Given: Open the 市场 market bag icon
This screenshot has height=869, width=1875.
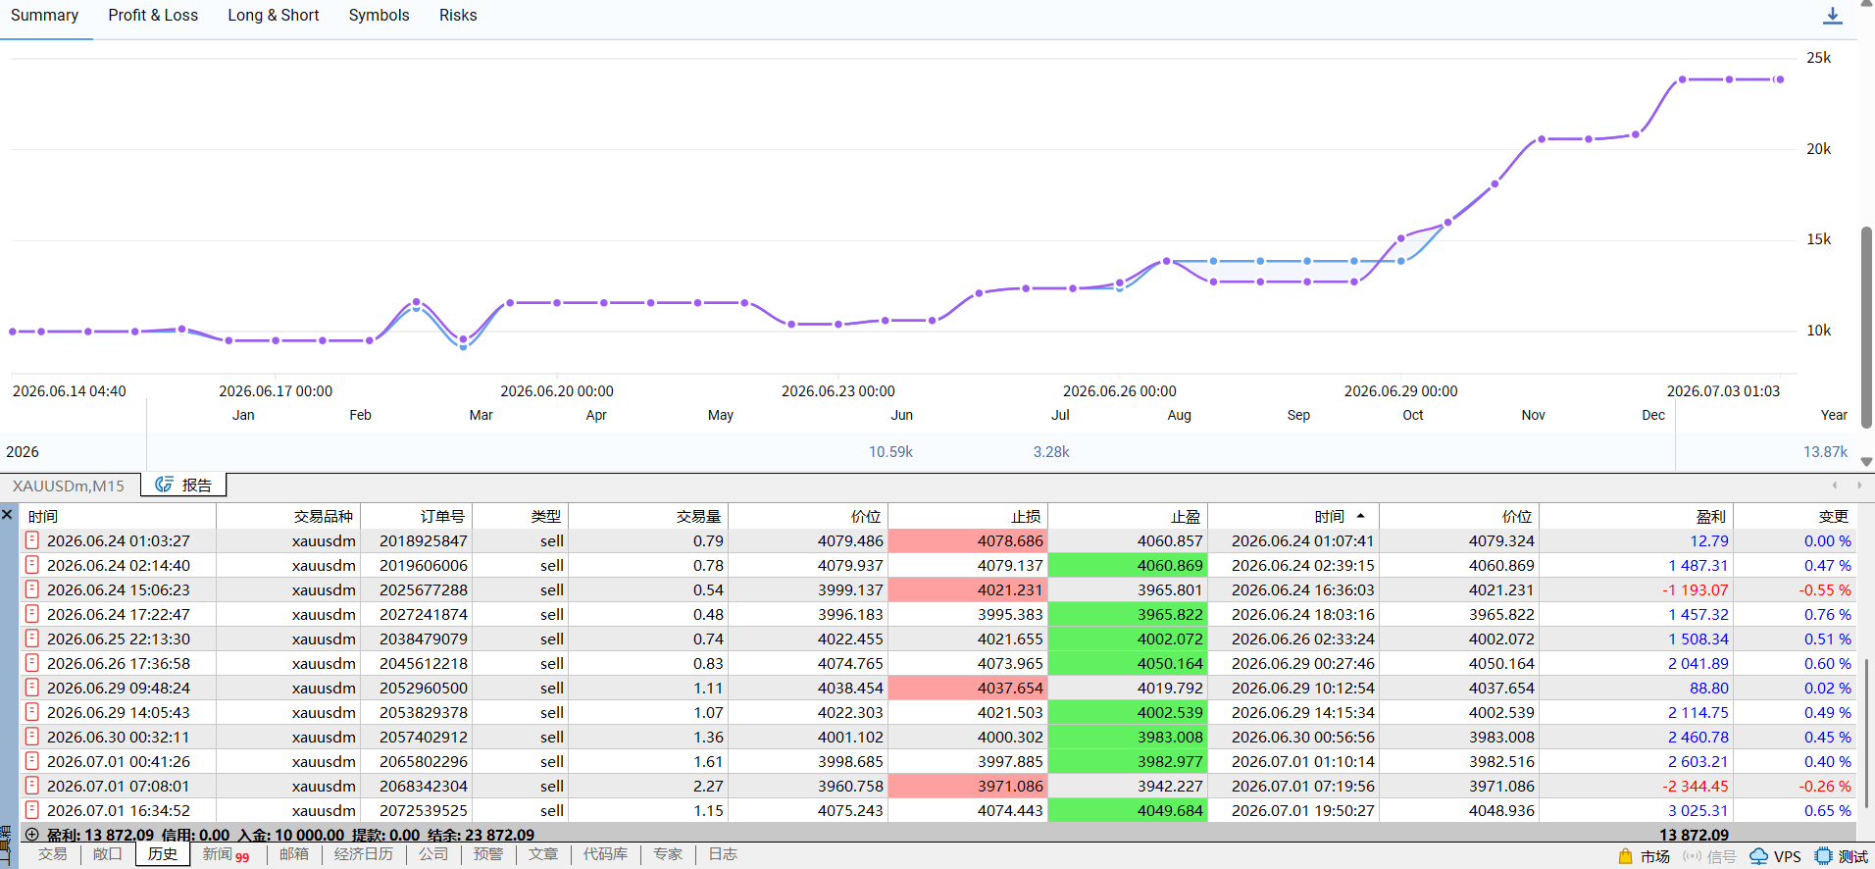Looking at the screenshot, I should 1625,856.
